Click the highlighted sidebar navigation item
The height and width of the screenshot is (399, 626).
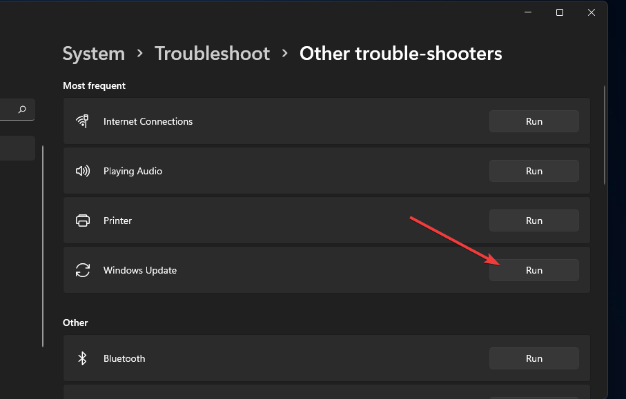click(x=17, y=147)
